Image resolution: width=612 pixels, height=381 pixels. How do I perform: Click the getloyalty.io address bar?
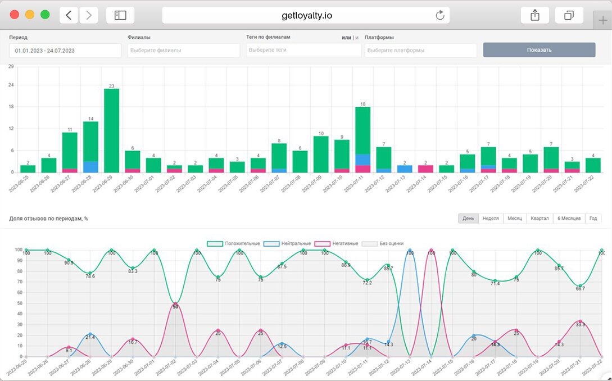(306, 15)
